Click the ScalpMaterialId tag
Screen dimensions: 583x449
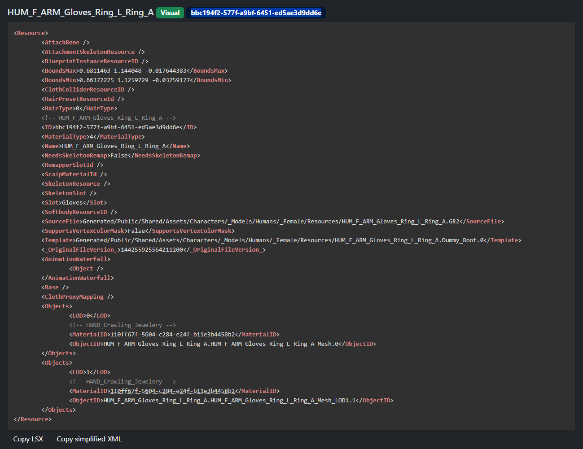pos(74,174)
